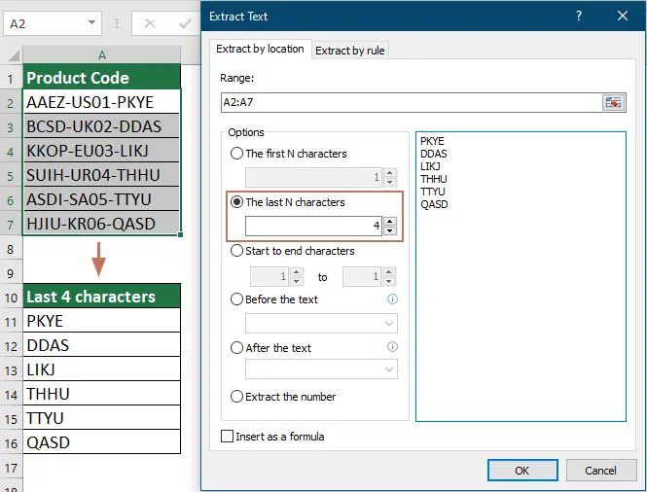Click the help question mark in title bar

tap(579, 17)
